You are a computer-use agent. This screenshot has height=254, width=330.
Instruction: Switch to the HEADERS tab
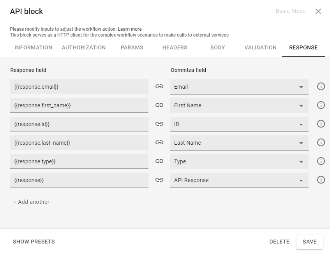(175, 47)
